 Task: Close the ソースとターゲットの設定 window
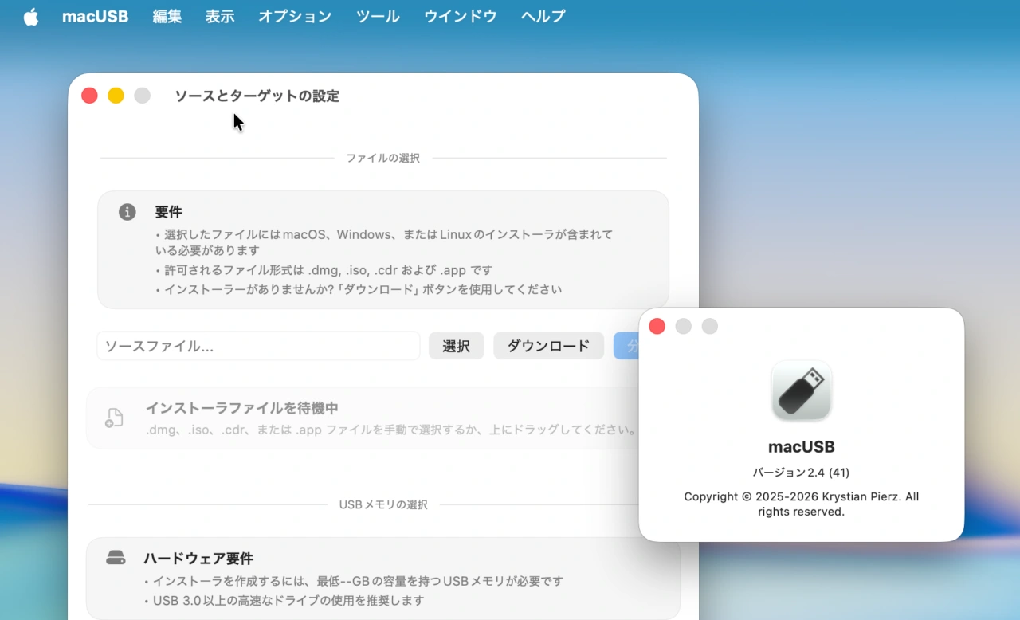point(89,96)
